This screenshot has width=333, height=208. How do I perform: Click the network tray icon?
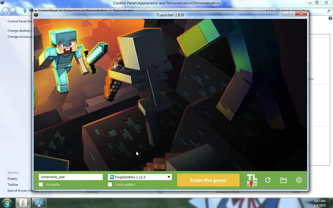pyautogui.click(x=307, y=203)
